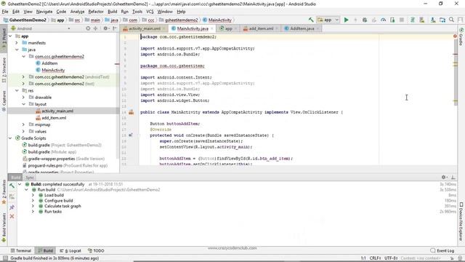Open the app run configuration dropdown
Screen dimensions: 465x262
click(x=328, y=20)
